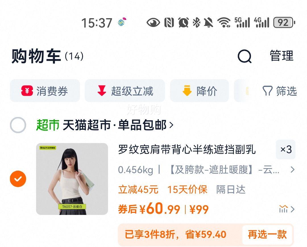Open the price trend chart icon
The image size is (307, 247).
point(283,209)
